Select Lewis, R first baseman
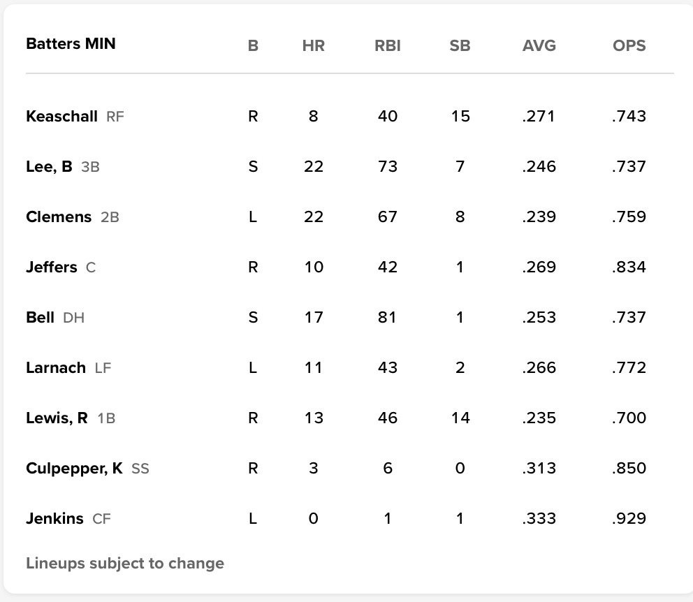This screenshot has height=602, width=693. coord(57,418)
